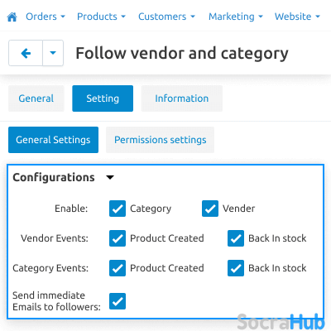Click the blue back arrow button
Screen dimensions: 331x331
[x=26, y=53]
